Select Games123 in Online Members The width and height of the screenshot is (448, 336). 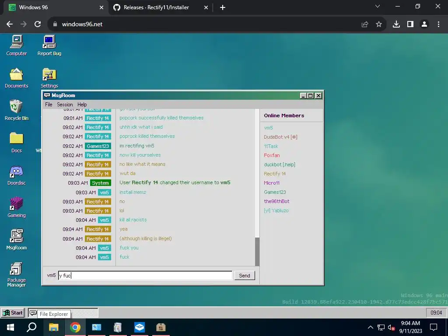[x=275, y=192]
